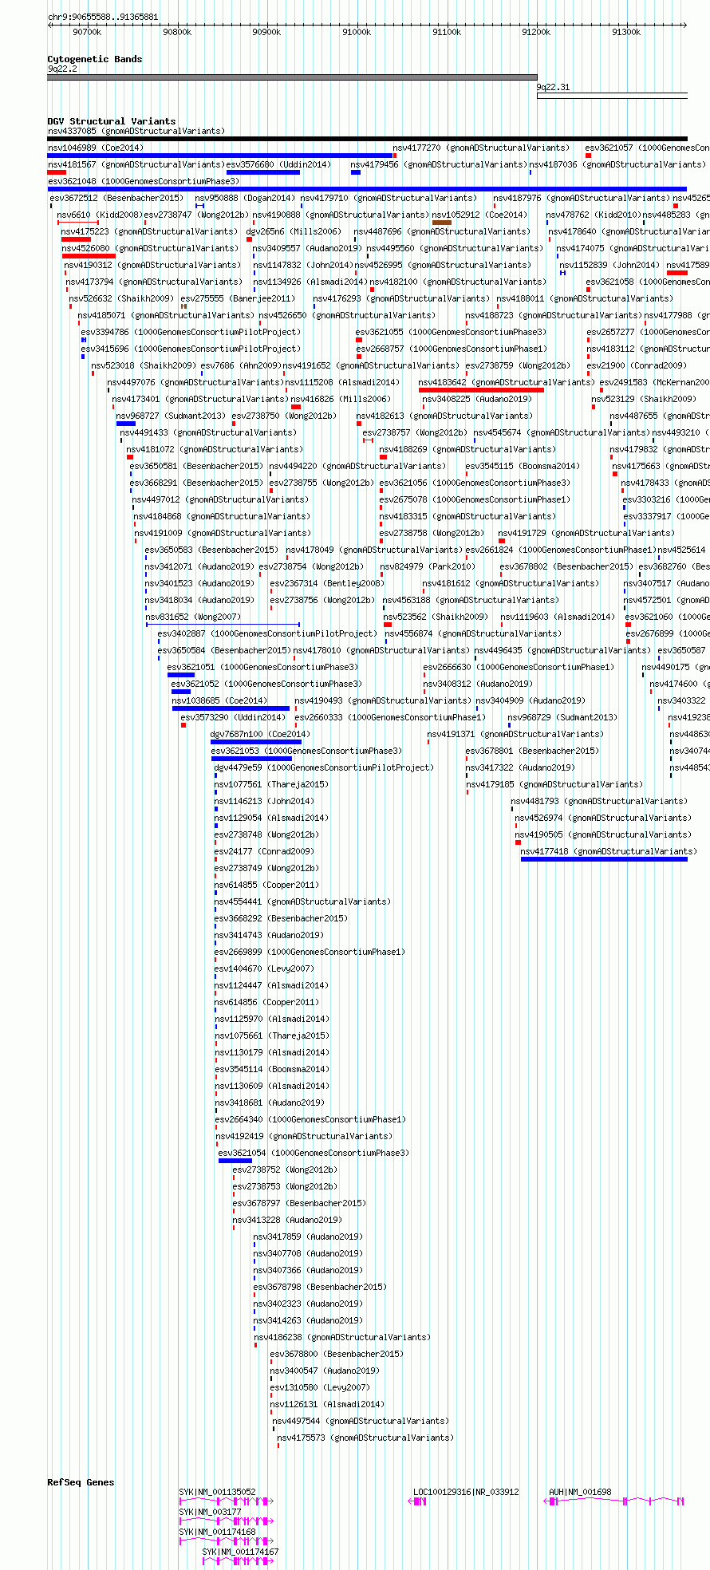Image resolution: width=710 pixels, height=1570 pixels.
Task: Click the Cytogenetic Bands track title
Action: (95, 59)
